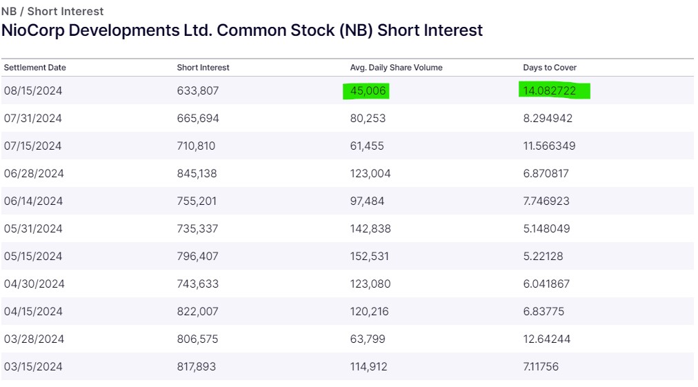
Task: Select the 04/30/2024 settlement date cell
Action: (x=34, y=284)
